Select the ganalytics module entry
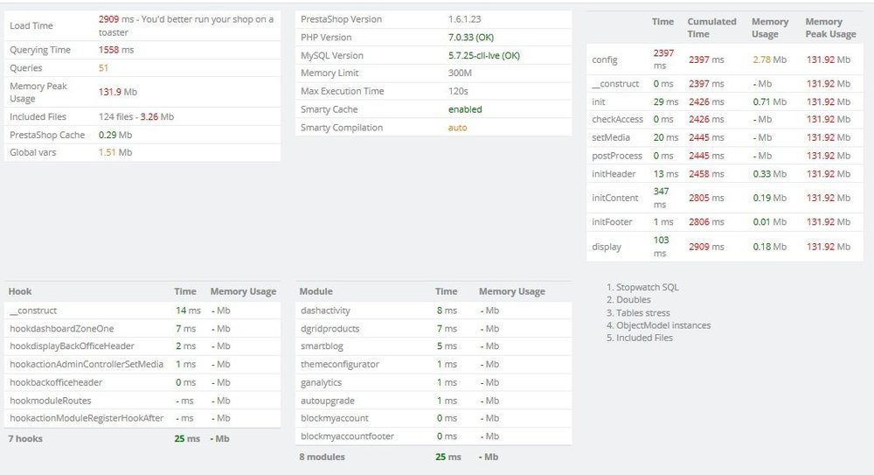Screen dimensions: 874x475 pyautogui.click(x=321, y=382)
